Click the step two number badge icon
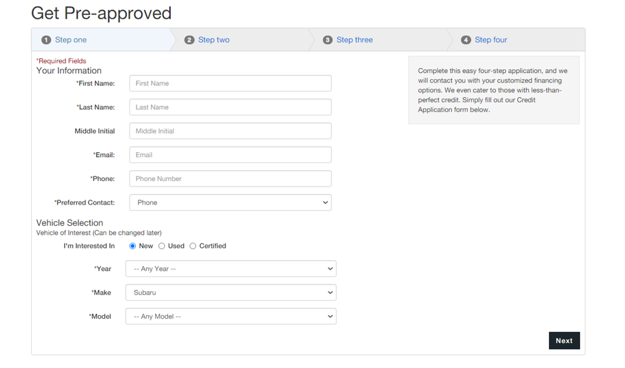This screenshot has width=625, height=368. pos(189,40)
